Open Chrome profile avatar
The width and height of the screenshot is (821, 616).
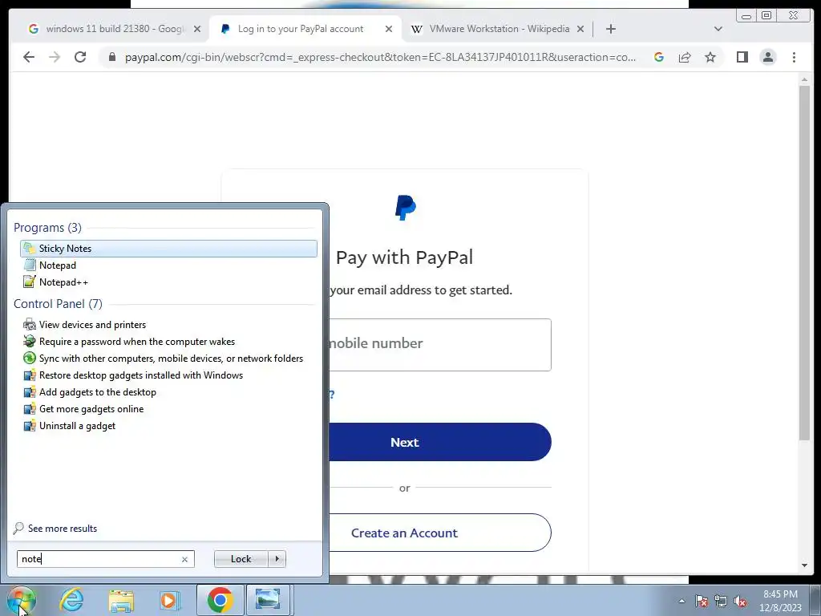[x=767, y=57]
